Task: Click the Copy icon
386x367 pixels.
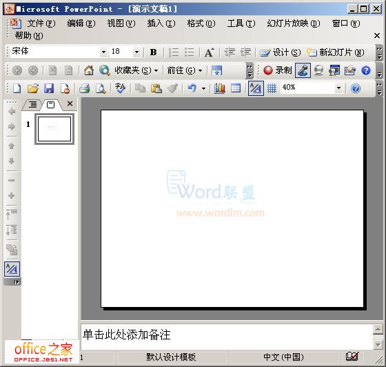Action: click(x=141, y=88)
